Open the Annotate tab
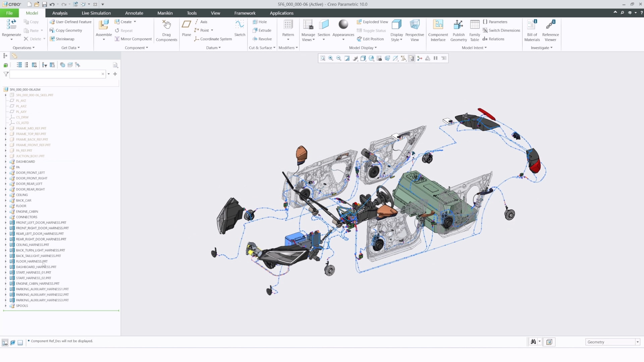The image size is (644, 362). (134, 13)
